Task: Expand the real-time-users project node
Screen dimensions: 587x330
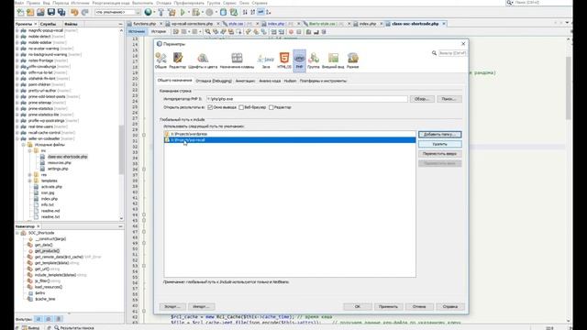Action: [17, 126]
